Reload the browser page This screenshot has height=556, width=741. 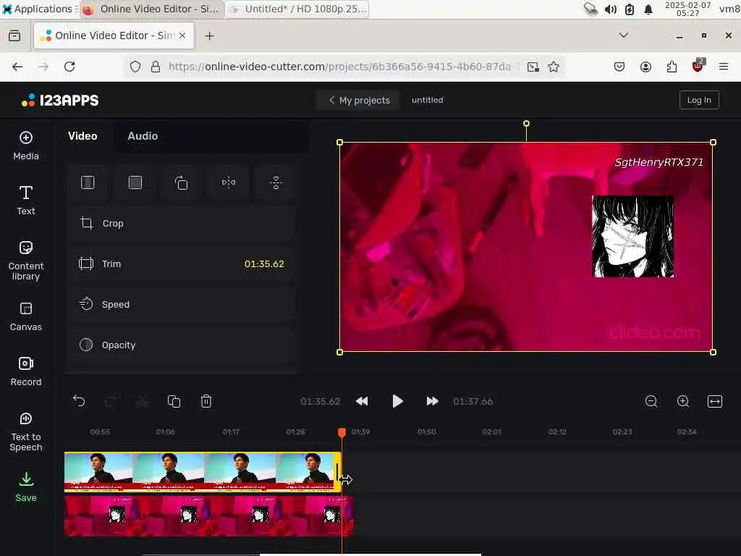tap(69, 67)
